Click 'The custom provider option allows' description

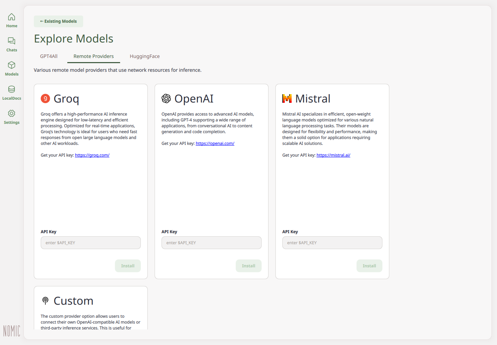(x=90, y=322)
